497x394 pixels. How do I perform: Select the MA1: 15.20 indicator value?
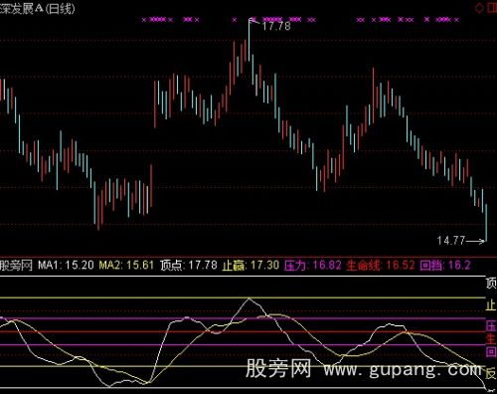66,266
